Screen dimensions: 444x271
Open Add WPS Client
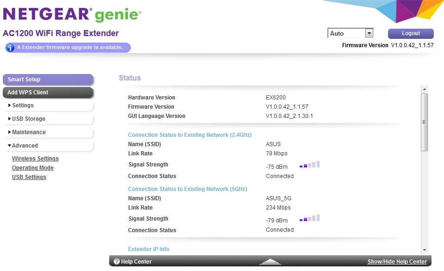[48, 92]
